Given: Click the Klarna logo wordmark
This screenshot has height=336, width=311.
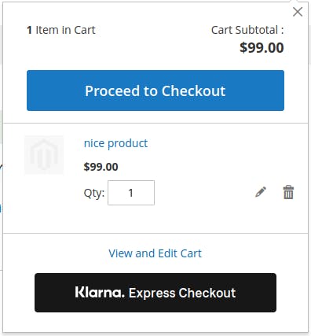Looking at the screenshot, I should 100,292.
